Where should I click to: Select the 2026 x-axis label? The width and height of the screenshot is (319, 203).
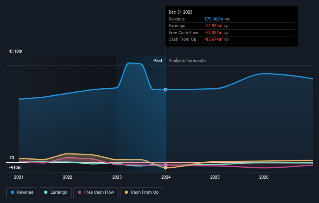pyautogui.click(x=264, y=177)
